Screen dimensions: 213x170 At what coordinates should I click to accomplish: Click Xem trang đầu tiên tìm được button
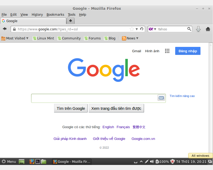click(x=116, y=108)
